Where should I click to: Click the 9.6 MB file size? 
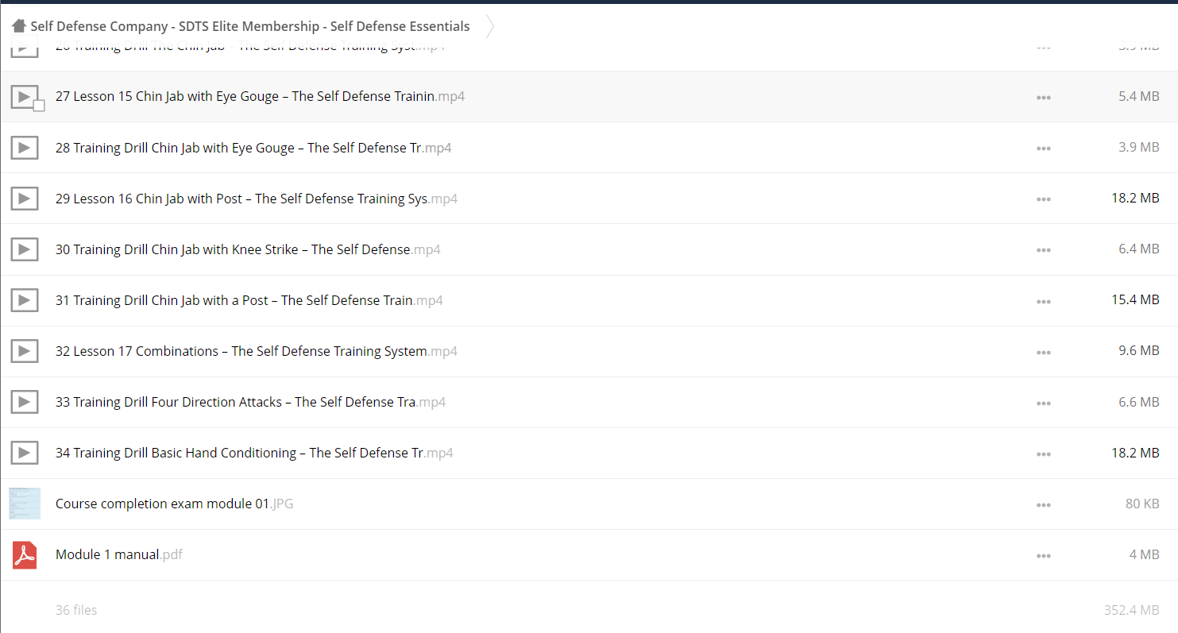1138,350
